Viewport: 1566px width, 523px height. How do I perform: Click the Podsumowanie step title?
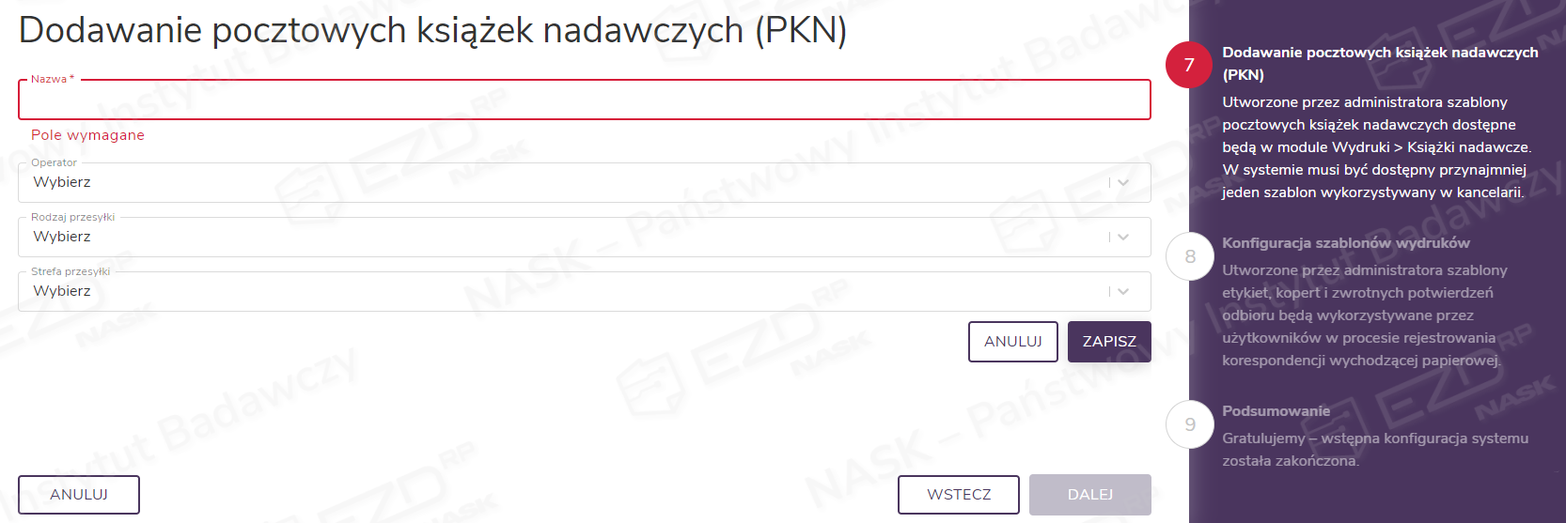(1276, 411)
